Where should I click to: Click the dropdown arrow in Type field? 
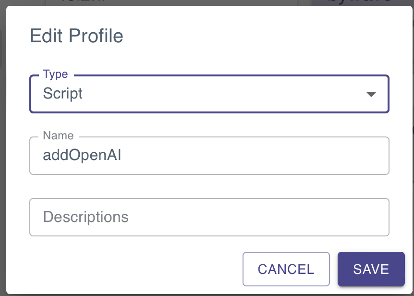[371, 94]
